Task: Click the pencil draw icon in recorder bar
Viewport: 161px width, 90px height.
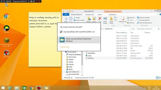Action: 34,1
